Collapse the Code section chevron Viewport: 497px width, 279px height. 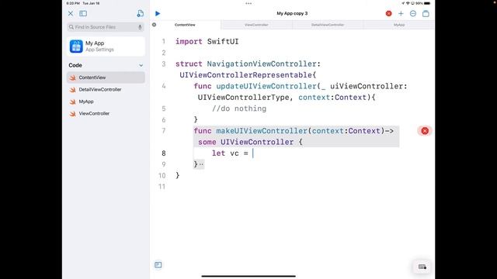(x=141, y=65)
